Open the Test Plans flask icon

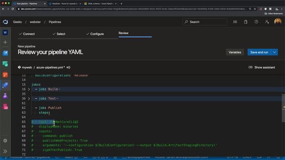5,96
